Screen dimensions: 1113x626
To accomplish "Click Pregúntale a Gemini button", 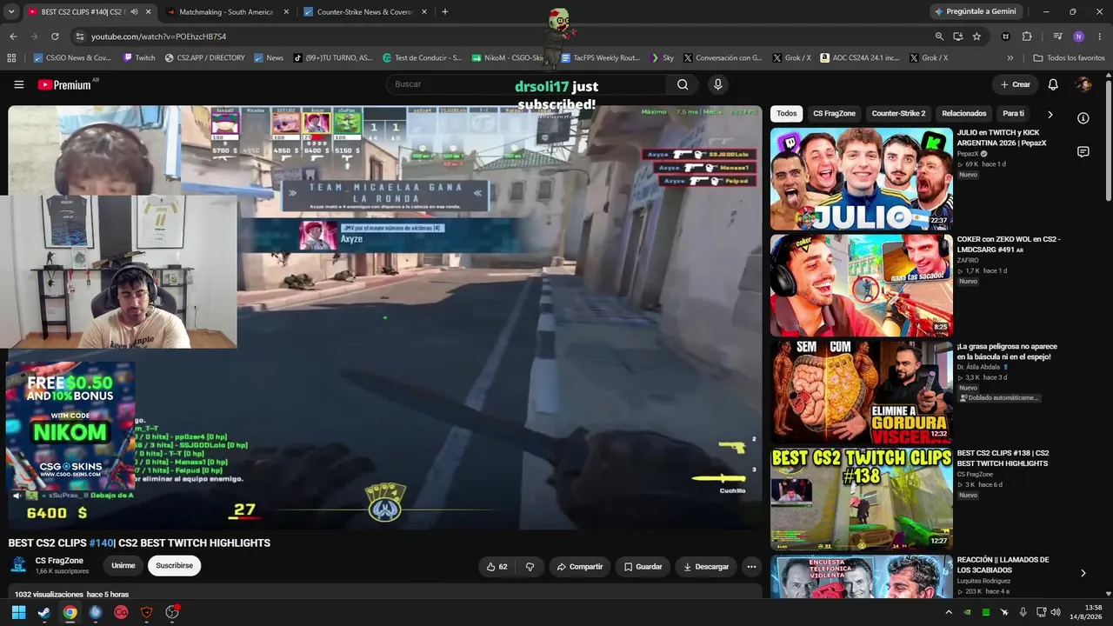I will tap(974, 12).
